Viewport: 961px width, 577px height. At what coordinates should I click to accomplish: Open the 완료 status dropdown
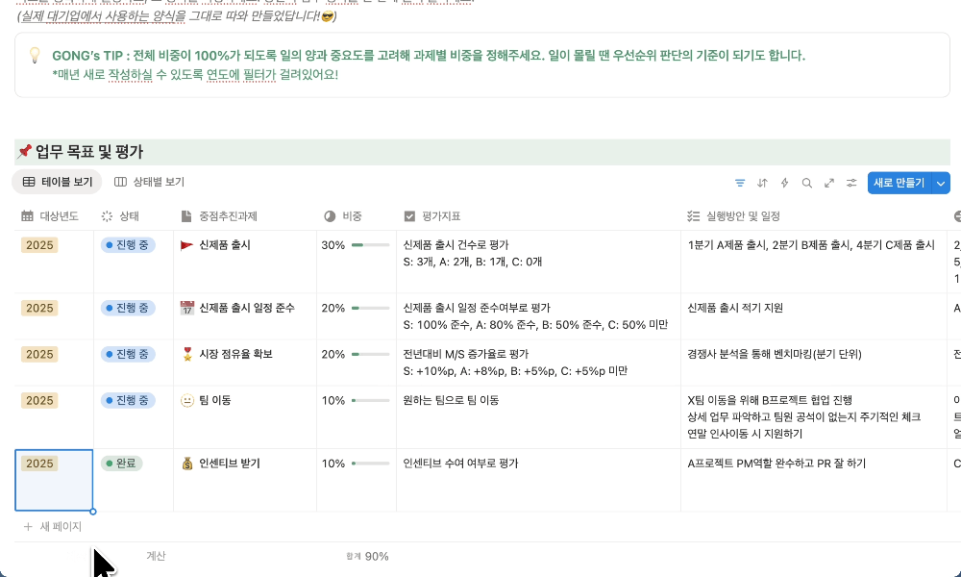pos(122,464)
